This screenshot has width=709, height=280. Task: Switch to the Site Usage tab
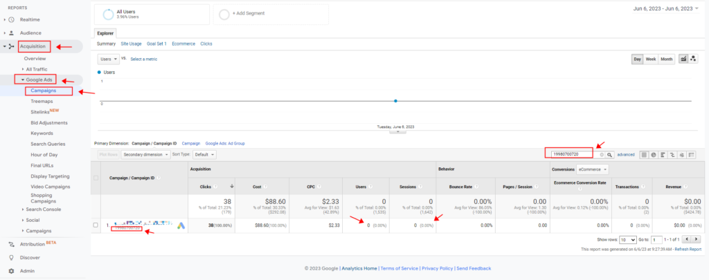pos(131,44)
